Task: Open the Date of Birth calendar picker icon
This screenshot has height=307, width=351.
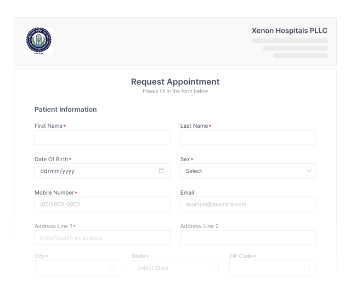Action: [161, 170]
